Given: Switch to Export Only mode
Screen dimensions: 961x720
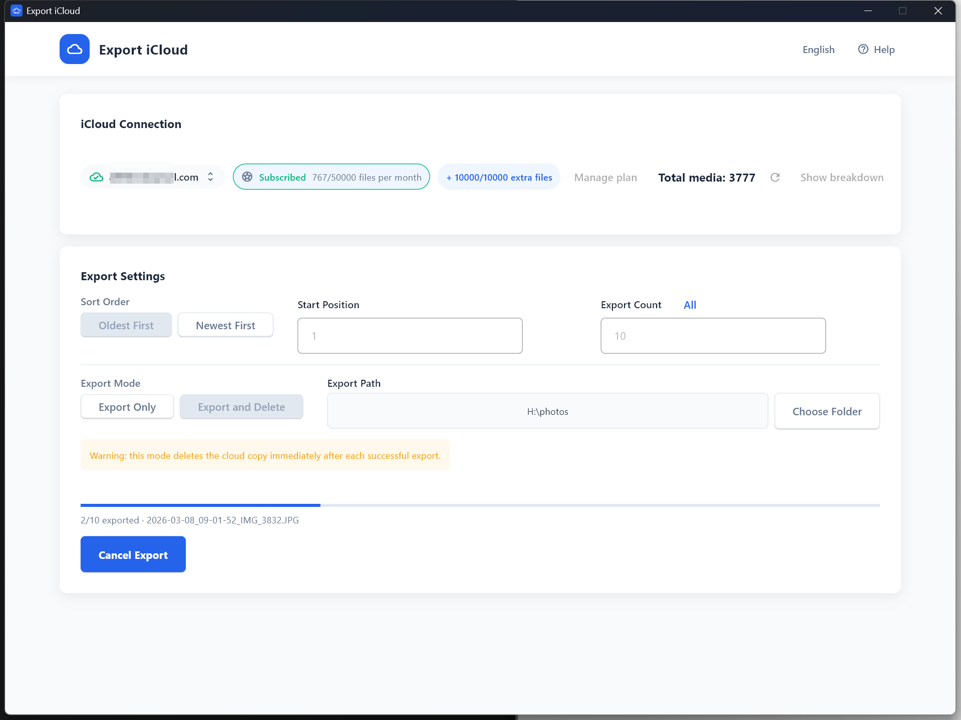Looking at the screenshot, I should coord(127,407).
